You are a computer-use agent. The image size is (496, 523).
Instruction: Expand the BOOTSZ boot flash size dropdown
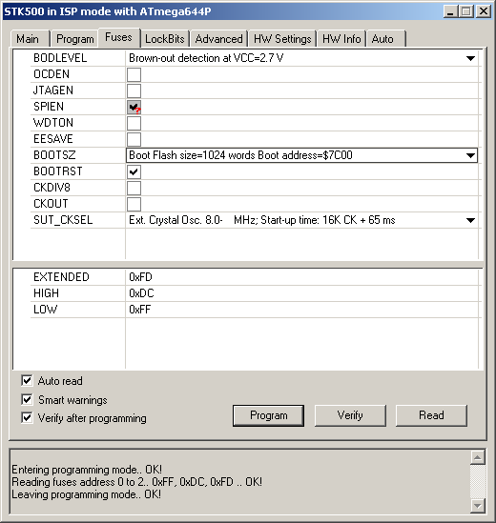tap(470, 155)
